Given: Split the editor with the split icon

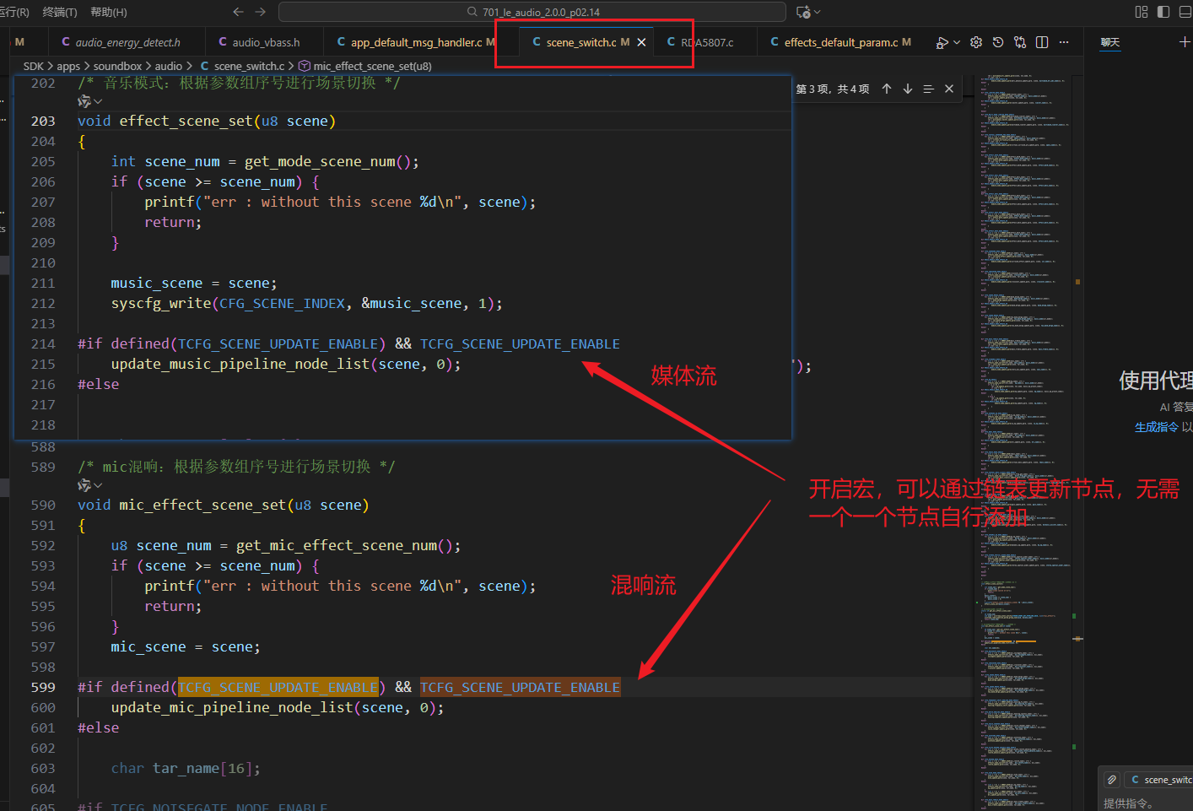Looking at the screenshot, I should click(x=1042, y=42).
